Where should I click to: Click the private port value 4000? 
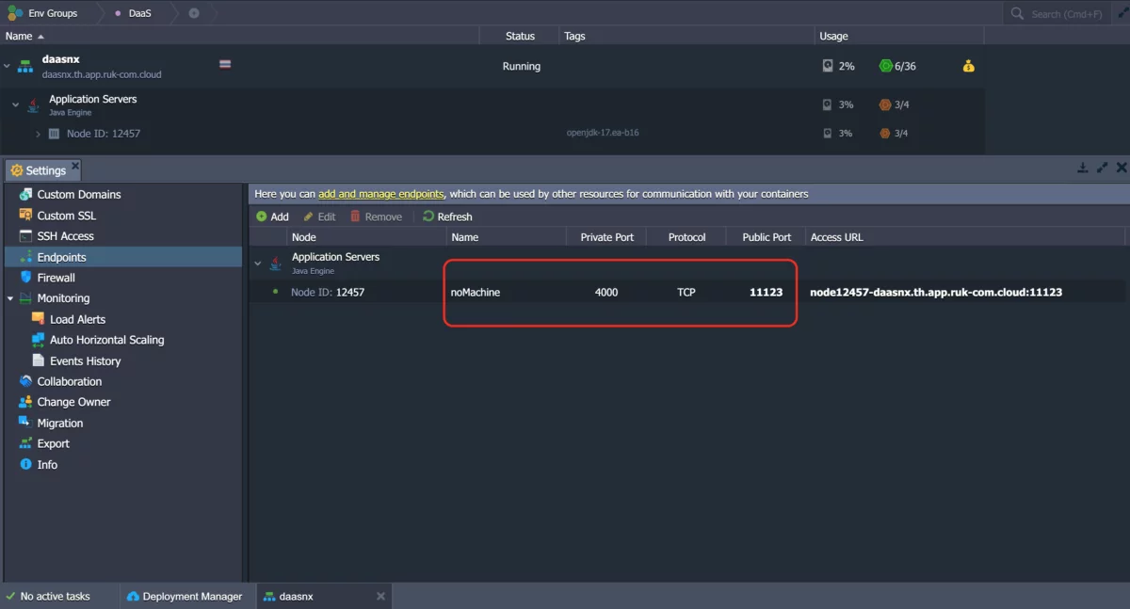606,292
